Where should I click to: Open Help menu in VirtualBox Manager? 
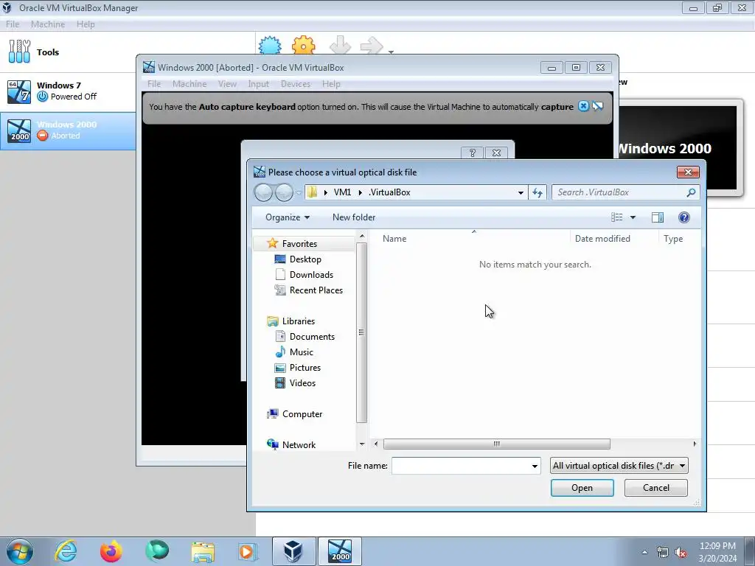coord(86,24)
